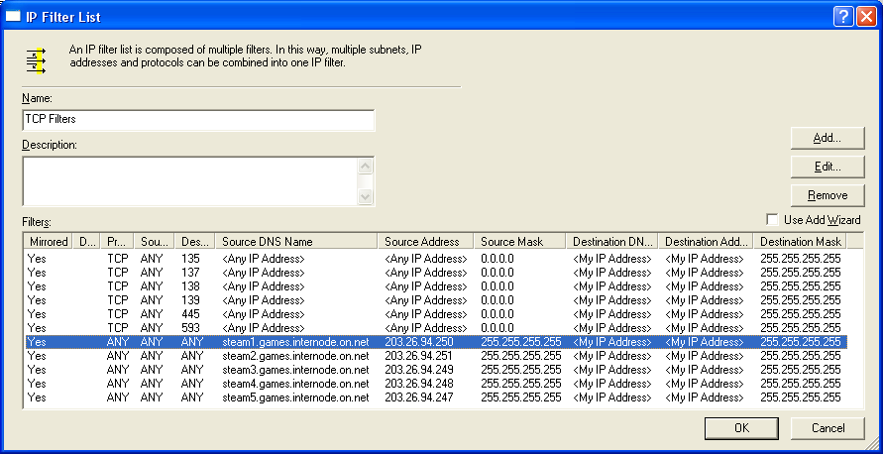
Task: Select the steam4.games.internode.on.net row
Action: tap(435, 384)
